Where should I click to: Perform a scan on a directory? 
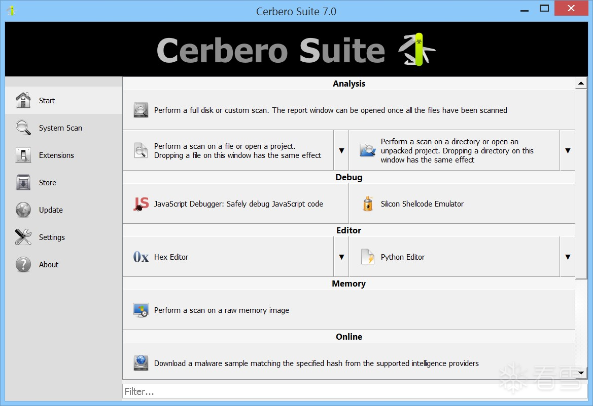[x=454, y=150]
